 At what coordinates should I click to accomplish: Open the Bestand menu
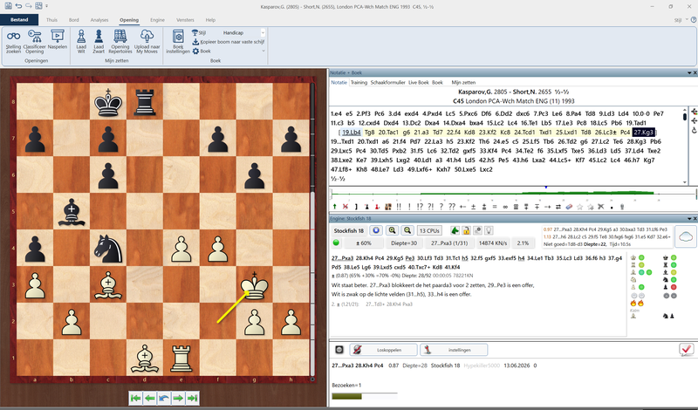[19, 19]
